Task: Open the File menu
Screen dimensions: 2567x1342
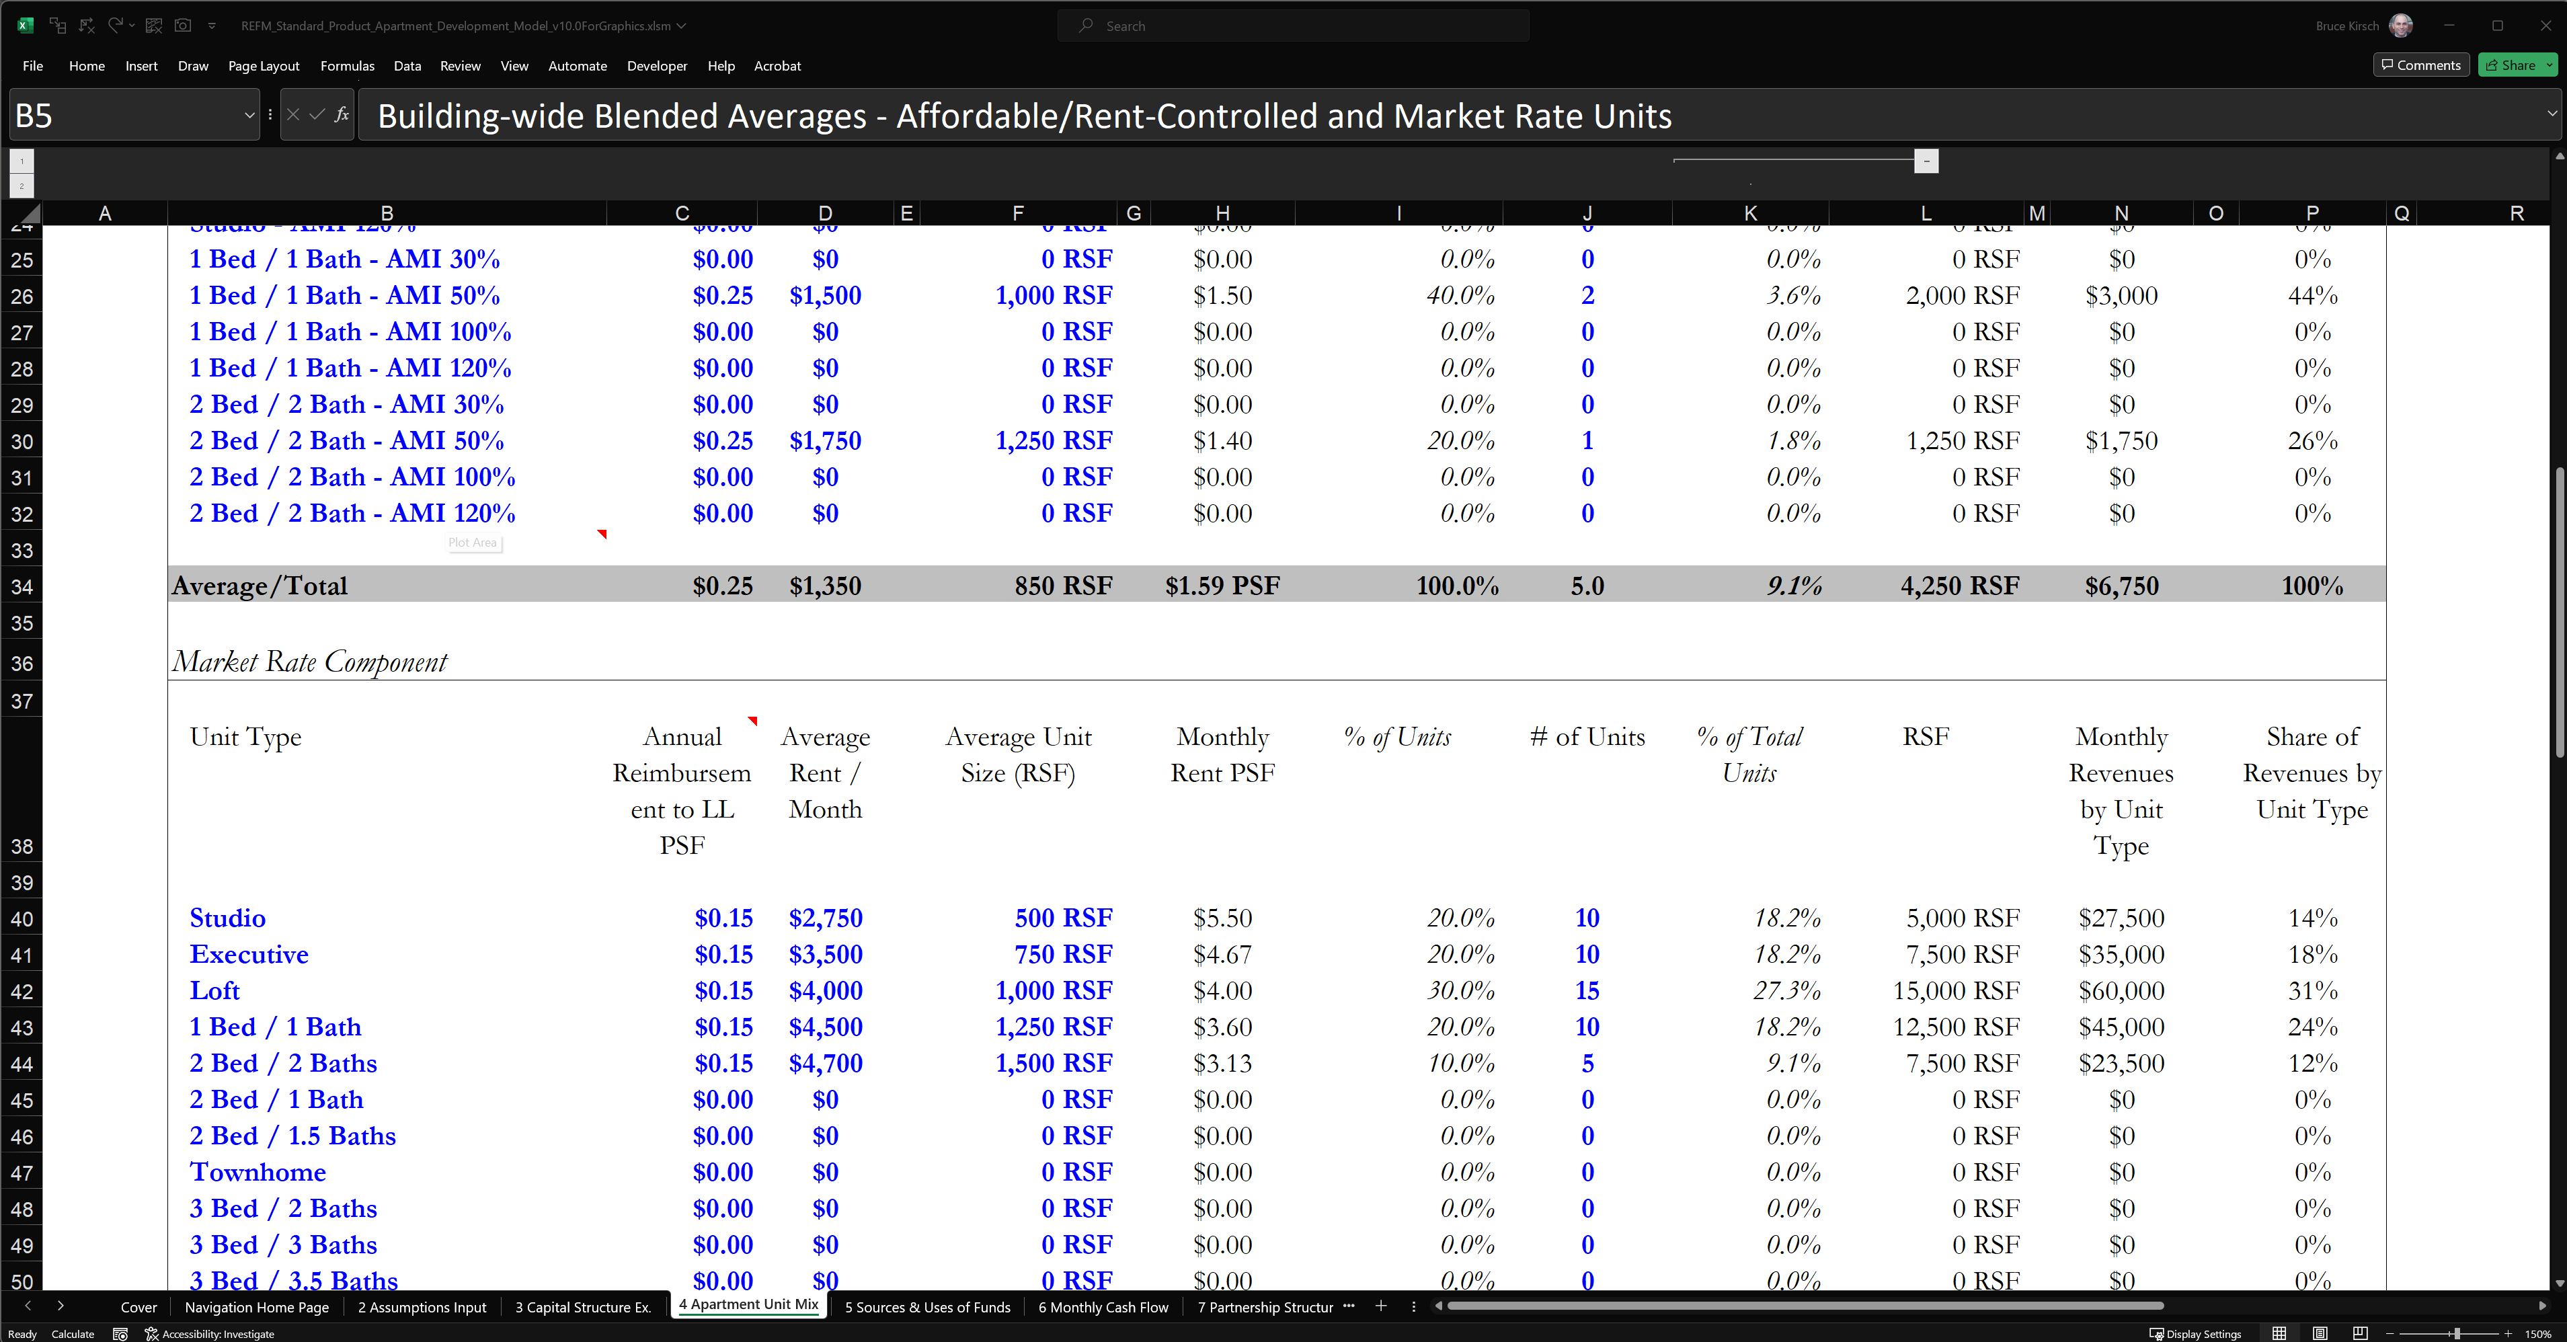Action: [x=33, y=66]
